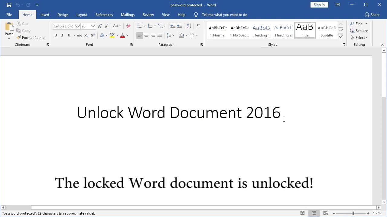Collapse the ribbon with the chevron arrow

tap(382, 45)
